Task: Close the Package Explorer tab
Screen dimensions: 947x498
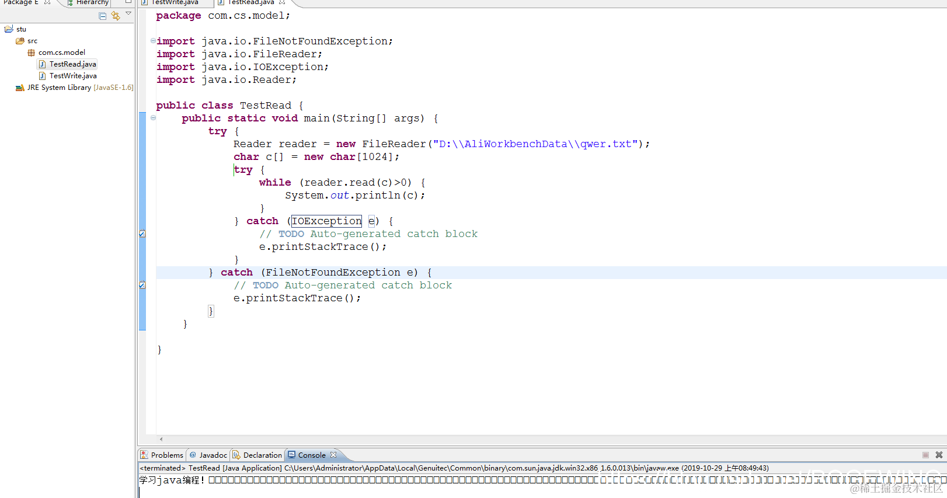Action: [47, 2]
